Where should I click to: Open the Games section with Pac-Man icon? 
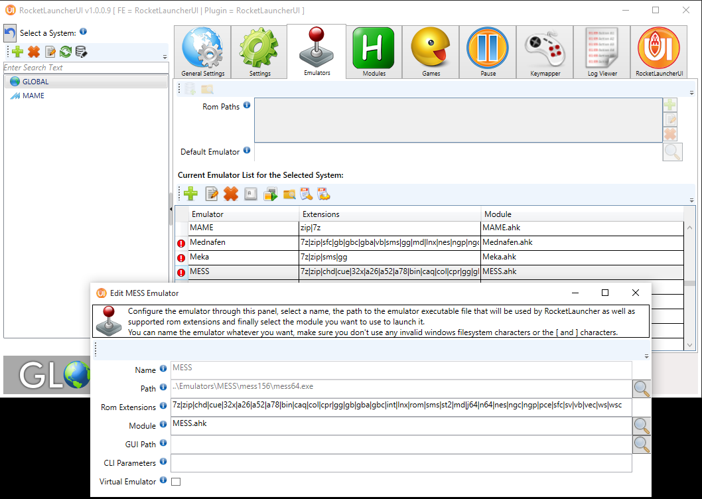coord(430,52)
